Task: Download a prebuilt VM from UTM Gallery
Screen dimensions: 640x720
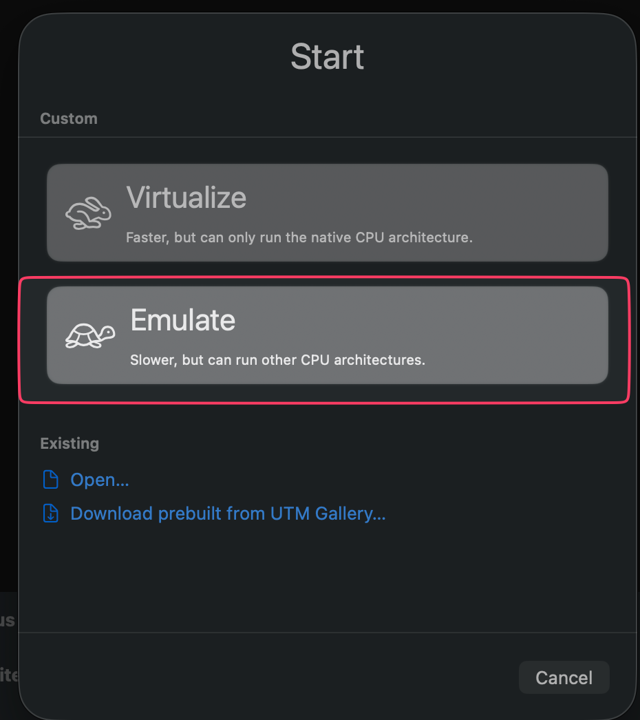Action: click(227, 513)
